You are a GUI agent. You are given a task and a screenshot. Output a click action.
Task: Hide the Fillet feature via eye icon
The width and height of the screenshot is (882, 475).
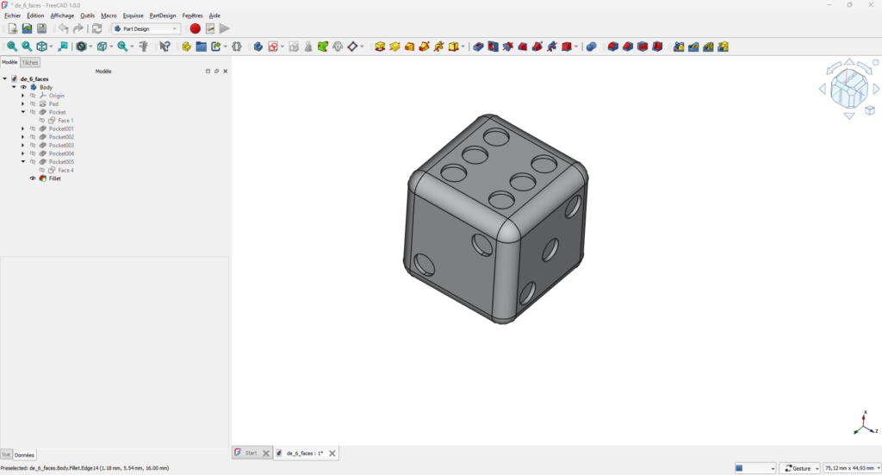[x=33, y=178]
